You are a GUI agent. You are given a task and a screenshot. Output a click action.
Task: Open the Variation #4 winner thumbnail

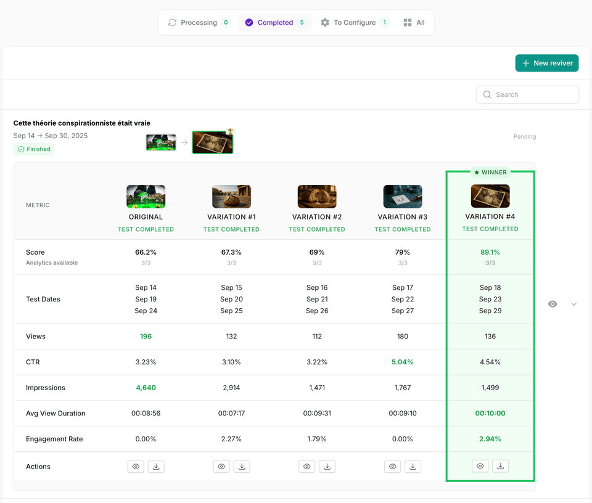tap(490, 196)
